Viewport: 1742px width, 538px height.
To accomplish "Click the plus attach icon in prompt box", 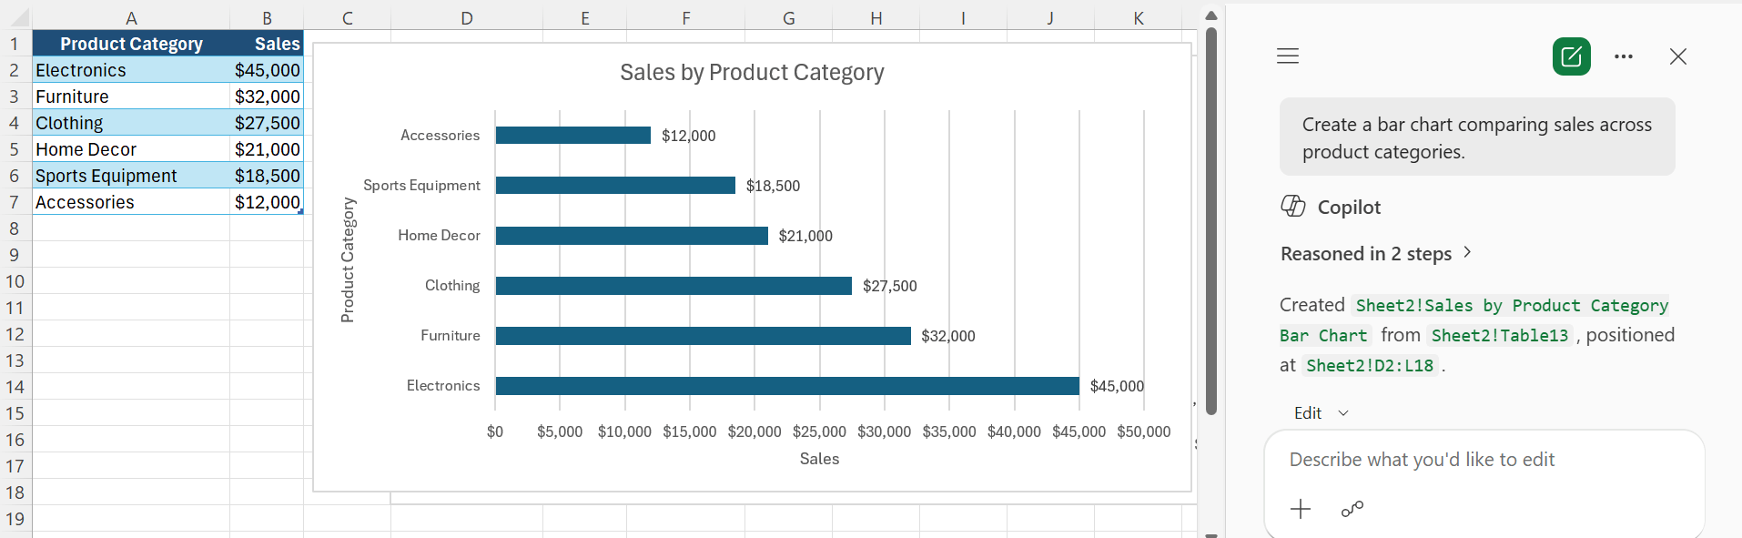I will 1301,509.
